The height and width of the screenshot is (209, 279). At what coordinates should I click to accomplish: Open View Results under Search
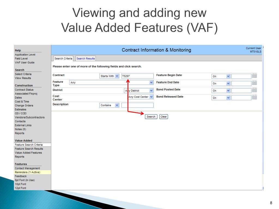(x=23, y=78)
